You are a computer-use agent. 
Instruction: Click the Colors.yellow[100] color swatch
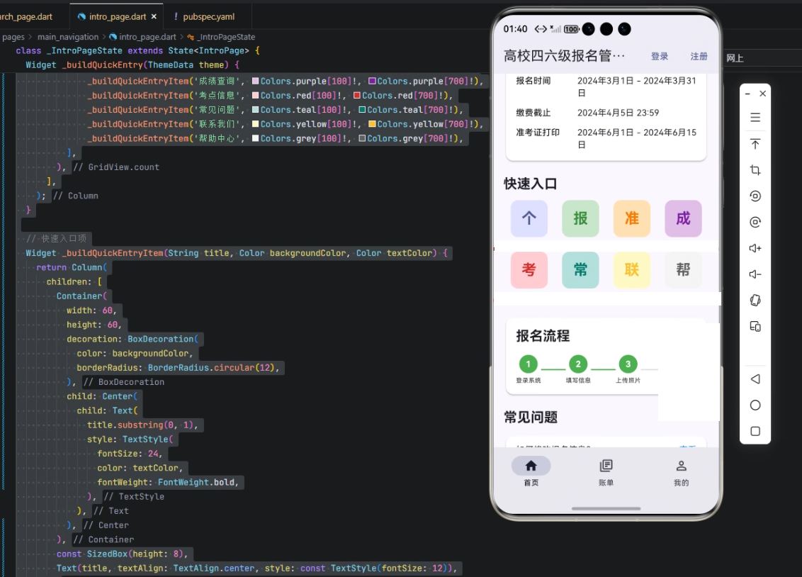coord(255,124)
